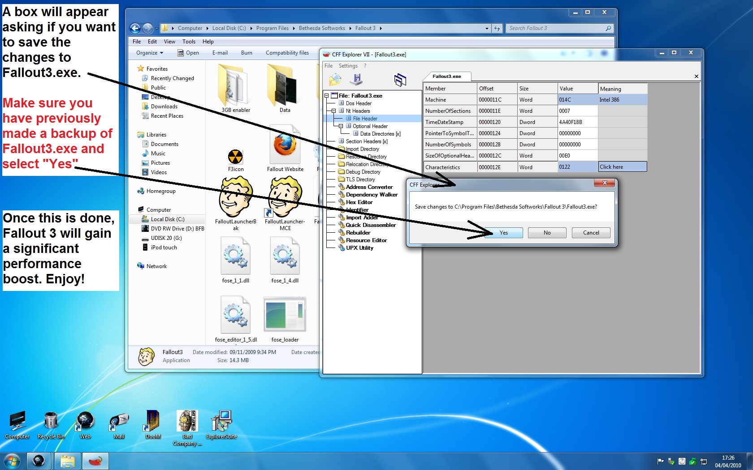
Task: Open the Hex Editor tool
Action: point(359,202)
